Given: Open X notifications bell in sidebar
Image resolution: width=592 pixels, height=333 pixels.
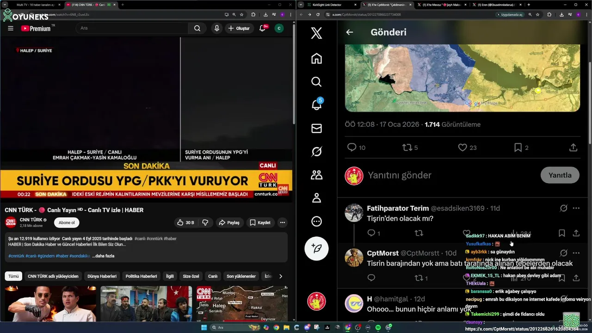Looking at the screenshot, I should tap(316, 105).
